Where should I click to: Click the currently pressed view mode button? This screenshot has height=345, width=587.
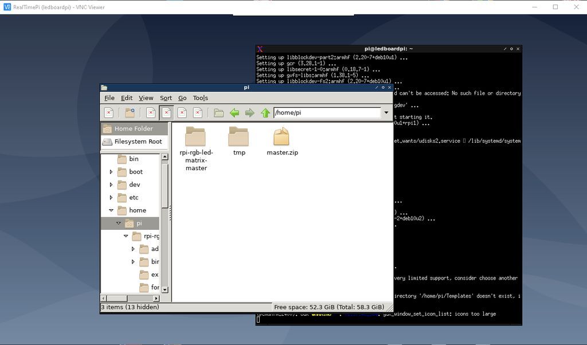[x=166, y=113]
